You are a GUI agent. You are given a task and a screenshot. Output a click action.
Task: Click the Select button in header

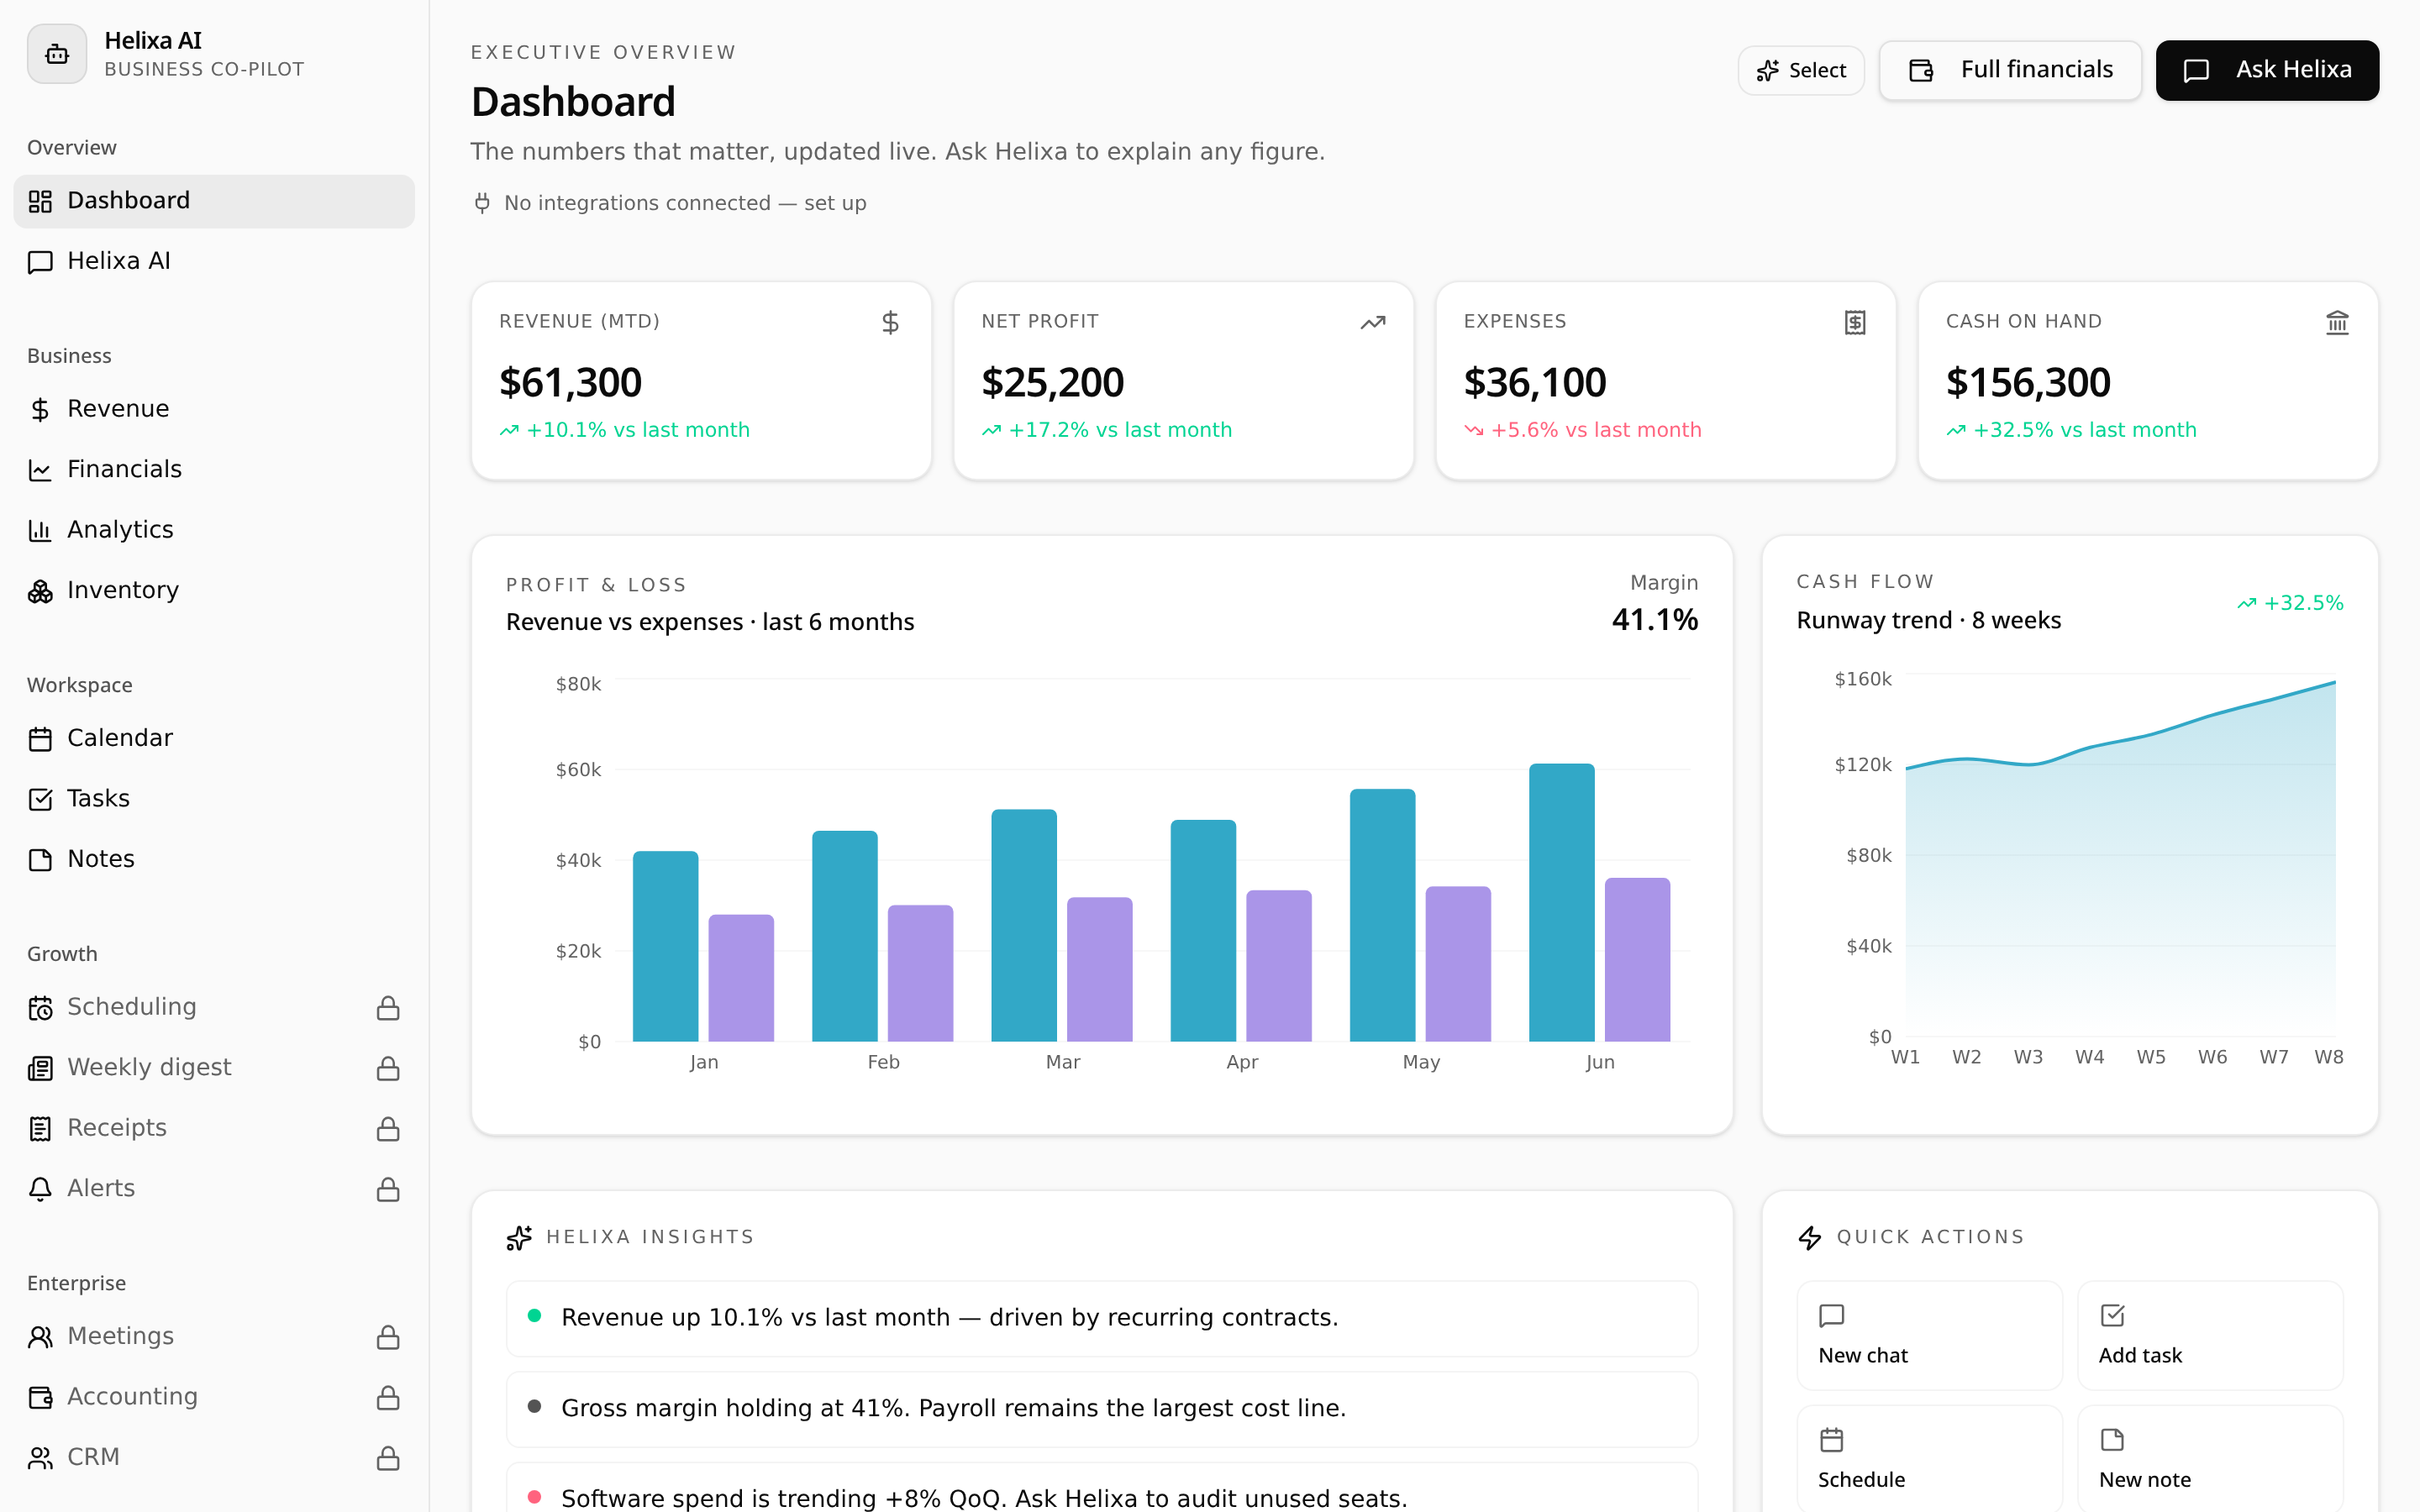pyautogui.click(x=1801, y=70)
